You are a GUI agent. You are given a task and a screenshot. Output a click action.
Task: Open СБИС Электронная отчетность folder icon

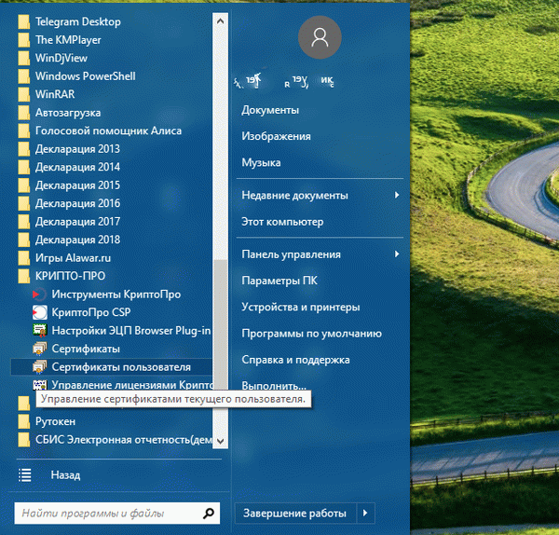point(24,440)
